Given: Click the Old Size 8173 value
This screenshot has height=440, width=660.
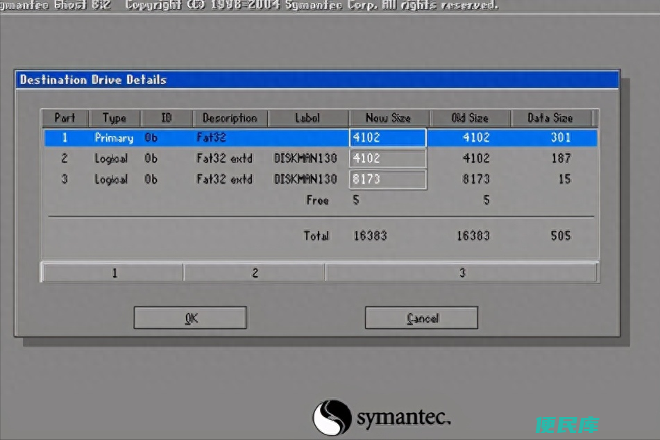Looking at the screenshot, I should (x=476, y=179).
